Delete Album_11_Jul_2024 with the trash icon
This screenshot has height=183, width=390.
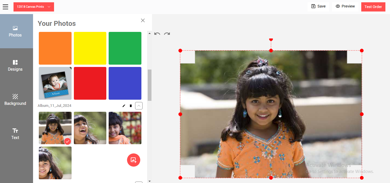tap(131, 106)
